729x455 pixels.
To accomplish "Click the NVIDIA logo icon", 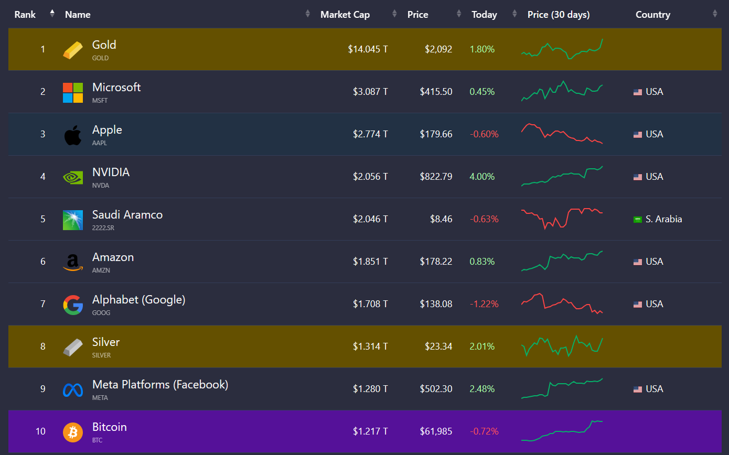I will [73, 177].
